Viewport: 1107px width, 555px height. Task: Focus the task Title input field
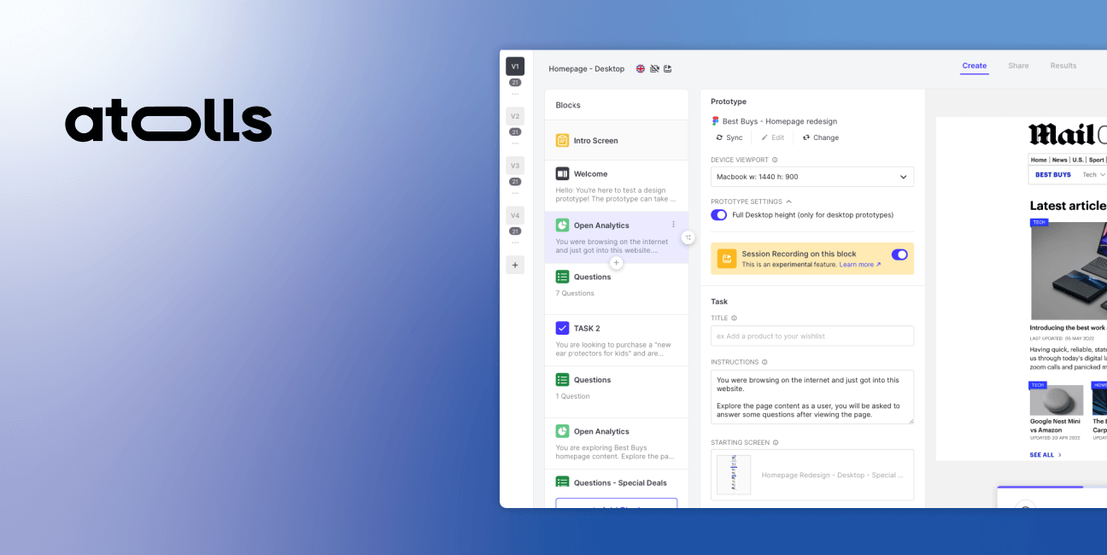(812, 336)
